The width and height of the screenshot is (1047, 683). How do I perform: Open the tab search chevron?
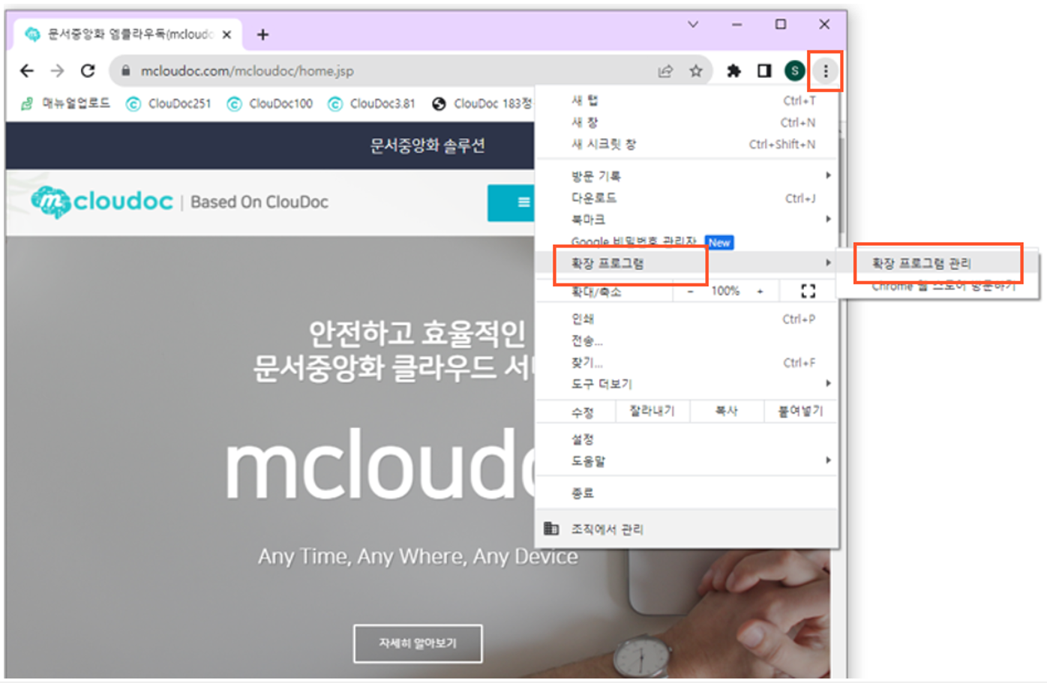point(693,25)
